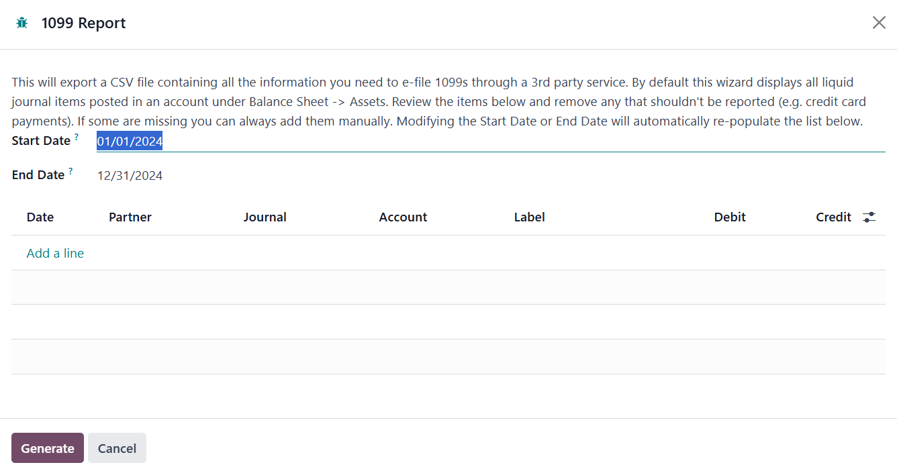This screenshot has height=471, width=897.
Task: Close the 1099 Report dialog
Action: [x=878, y=23]
